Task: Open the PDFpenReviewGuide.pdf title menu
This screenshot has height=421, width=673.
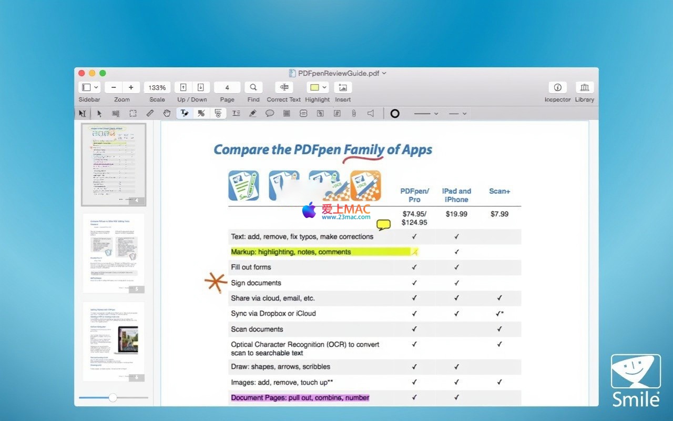Action: click(338, 73)
